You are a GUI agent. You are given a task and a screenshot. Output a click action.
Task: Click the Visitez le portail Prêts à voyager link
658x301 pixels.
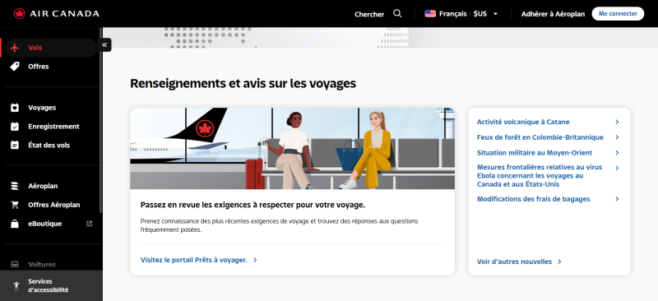193,260
